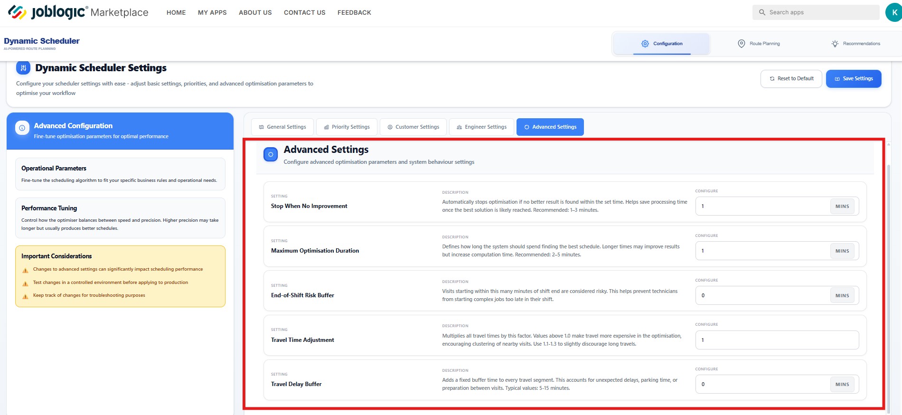Open the Recommendations tab
This screenshot has width=902, height=415.
tap(856, 44)
